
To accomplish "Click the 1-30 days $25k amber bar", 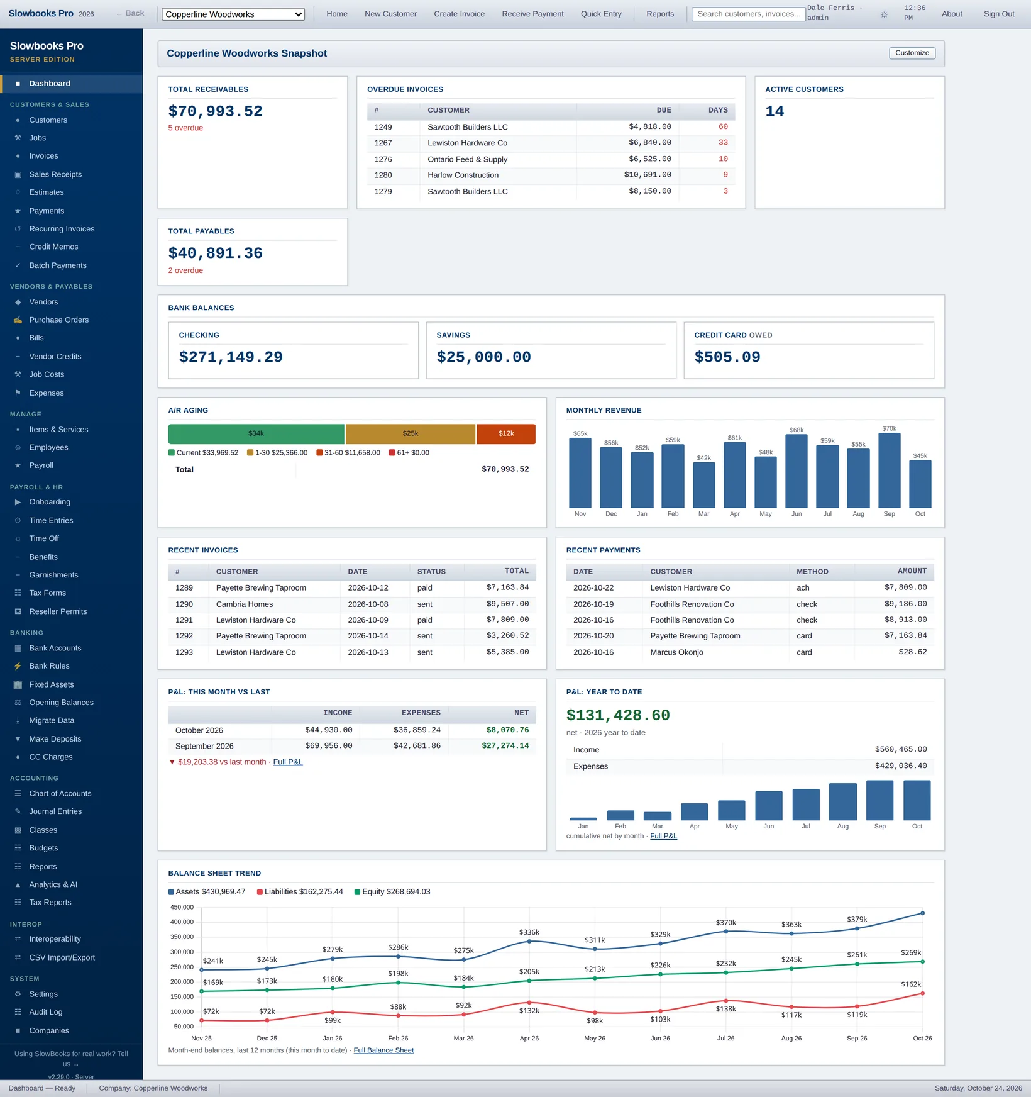I will click(x=410, y=433).
